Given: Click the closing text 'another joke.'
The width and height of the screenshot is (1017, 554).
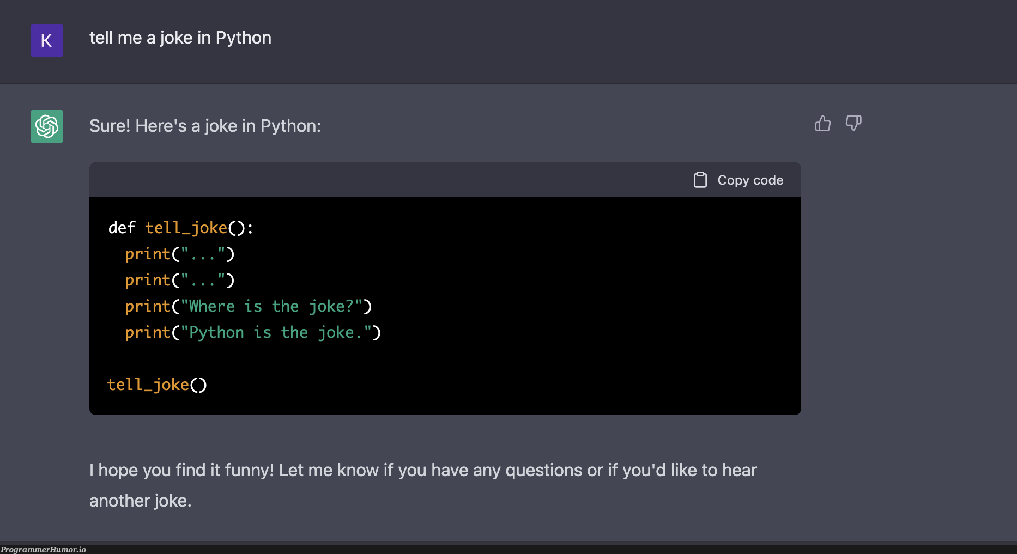Looking at the screenshot, I should 141,501.
